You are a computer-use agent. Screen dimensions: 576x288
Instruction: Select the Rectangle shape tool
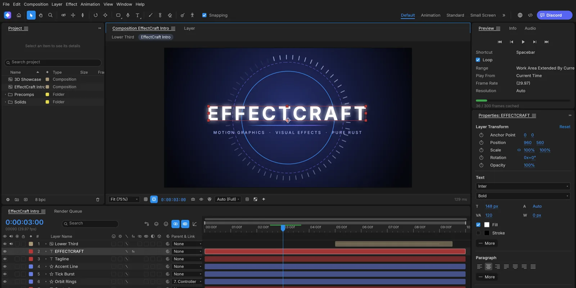pyautogui.click(x=118, y=15)
